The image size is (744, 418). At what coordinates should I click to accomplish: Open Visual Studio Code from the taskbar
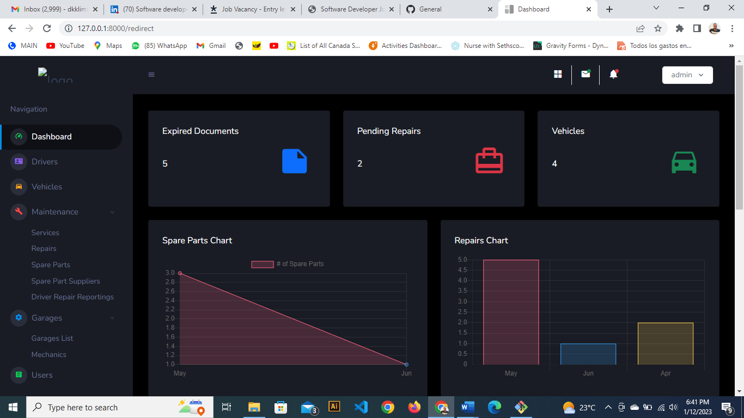tap(361, 407)
